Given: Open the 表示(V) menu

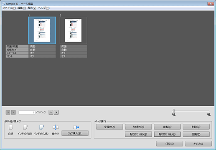Looking at the screenshot, I should pyautogui.click(x=32, y=8).
